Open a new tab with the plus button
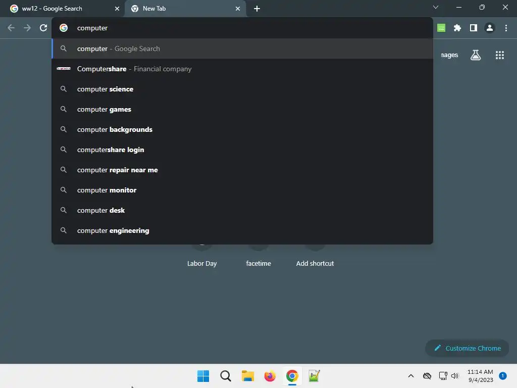The image size is (517, 388). 257,9
